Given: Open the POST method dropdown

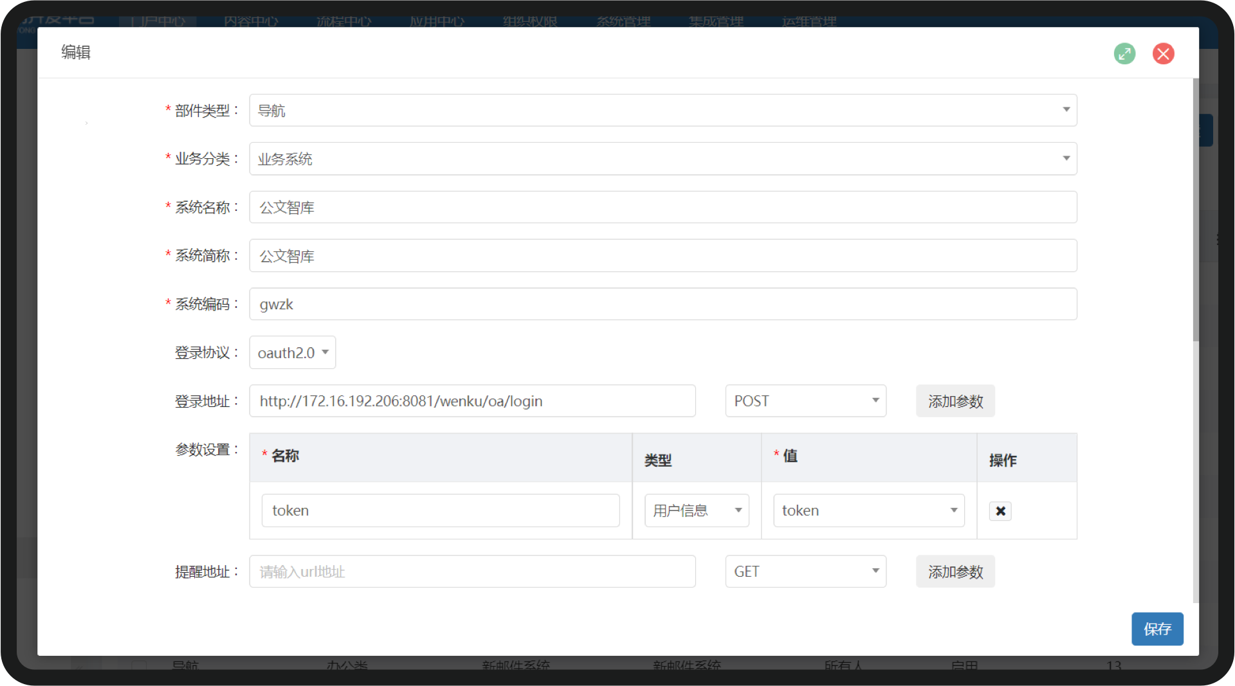Looking at the screenshot, I should (806, 401).
